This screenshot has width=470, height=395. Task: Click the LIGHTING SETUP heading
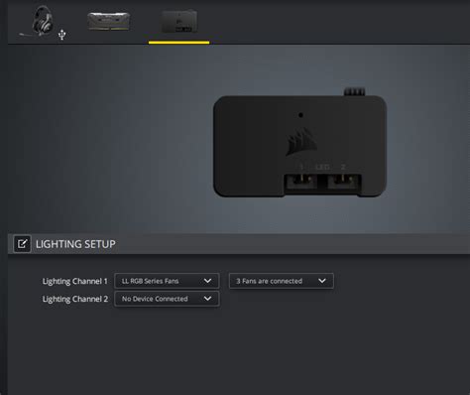click(x=75, y=244)
